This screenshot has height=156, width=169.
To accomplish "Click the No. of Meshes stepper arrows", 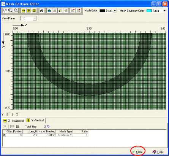I will pyautogui.click(x=54, y=135).
